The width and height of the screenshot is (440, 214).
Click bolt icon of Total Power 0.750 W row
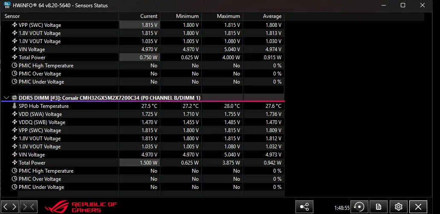pos(14,58)
